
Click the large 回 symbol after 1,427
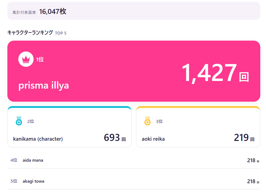coord(244,77)
